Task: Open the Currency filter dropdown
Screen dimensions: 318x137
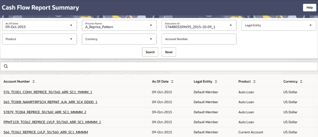Action: pos(119,39)
